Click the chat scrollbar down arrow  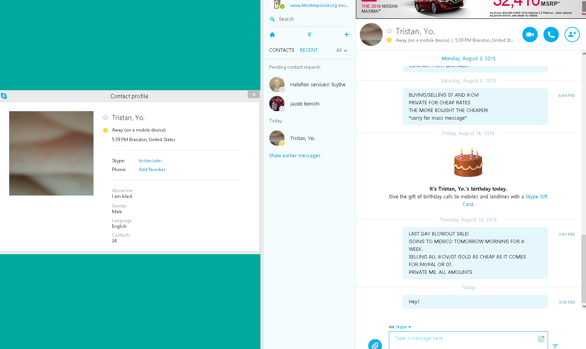pyautogui.click(x=584, y=306)
